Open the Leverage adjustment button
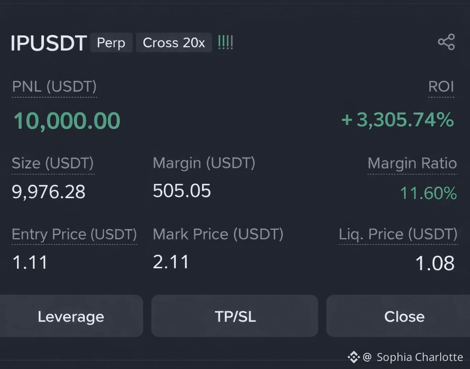The width and height of the screenshot is (470, 369). click(x=71, y=316)
